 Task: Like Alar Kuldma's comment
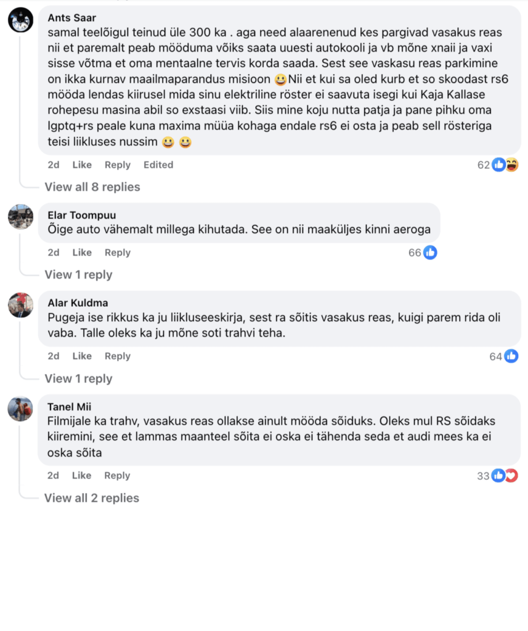pos(82,356)
